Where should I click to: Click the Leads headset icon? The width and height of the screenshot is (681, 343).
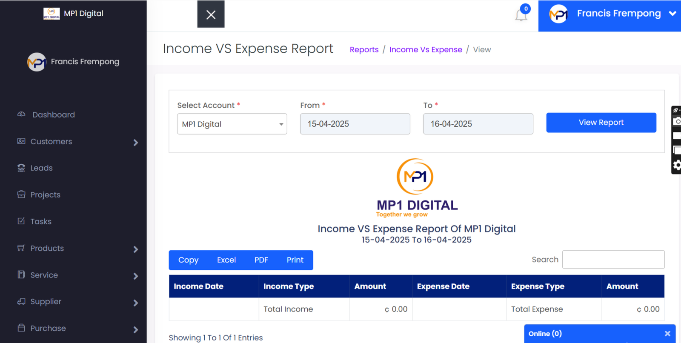[x=21, y=168]
